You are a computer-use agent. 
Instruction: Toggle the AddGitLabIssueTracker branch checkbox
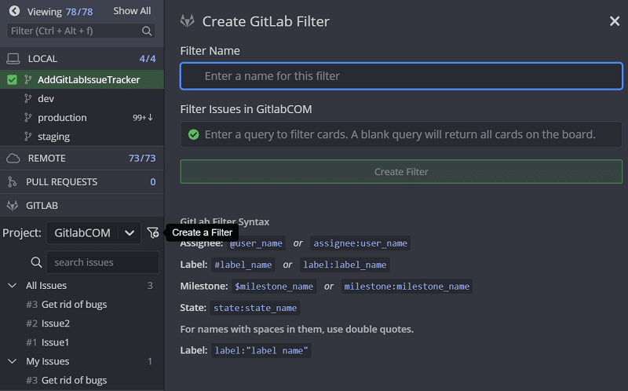pyautogui.click(x=12, y=79)
